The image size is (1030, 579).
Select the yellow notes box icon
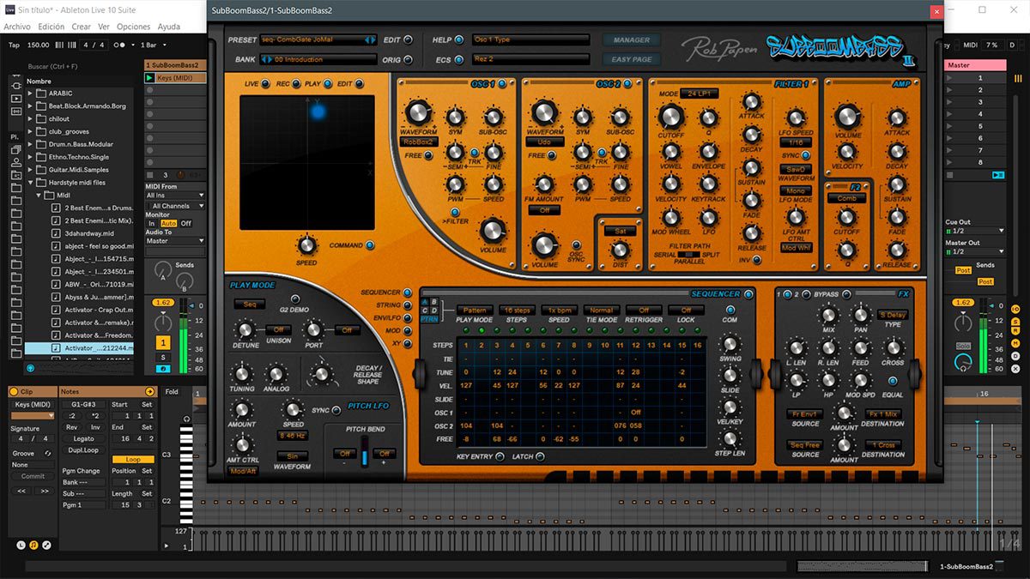[33, 545]
